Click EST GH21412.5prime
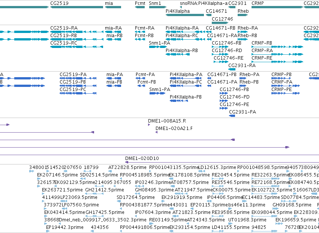Image resolution: width=319 pixels, height=233 pixels. tap(94, 194)
